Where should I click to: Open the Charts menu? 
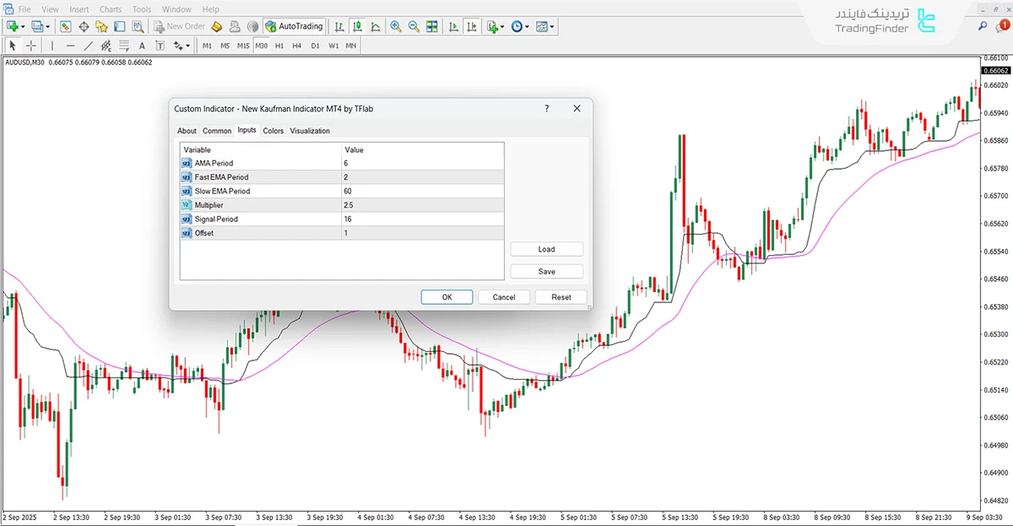pos(111,9)
